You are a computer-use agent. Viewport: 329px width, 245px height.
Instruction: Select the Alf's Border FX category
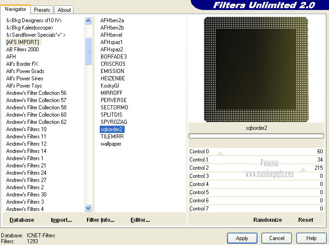point(22,64)
